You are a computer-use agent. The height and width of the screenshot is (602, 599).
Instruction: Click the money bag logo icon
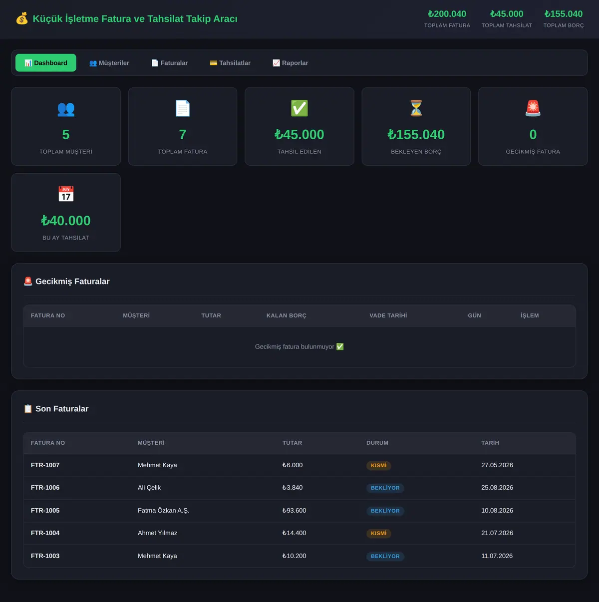click(22, 19)
